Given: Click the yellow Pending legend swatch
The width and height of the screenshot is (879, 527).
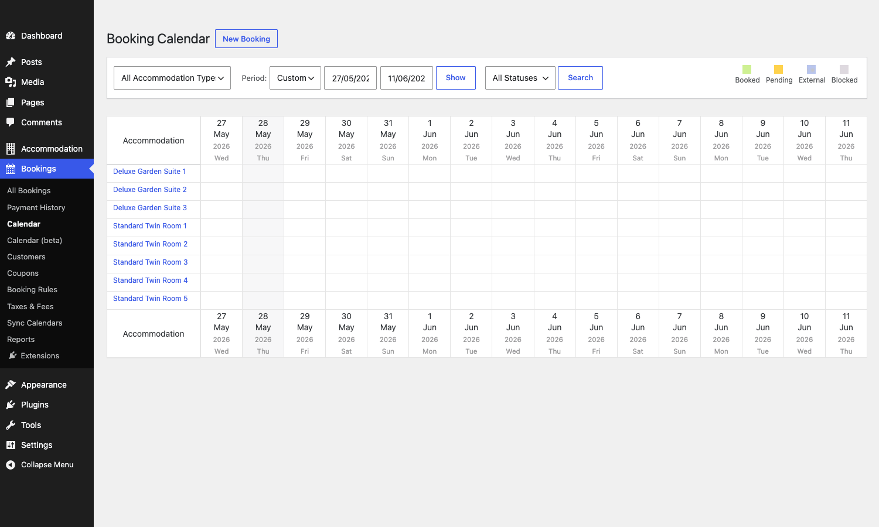Looking at the screenshot, I should [x=778, y=69].
